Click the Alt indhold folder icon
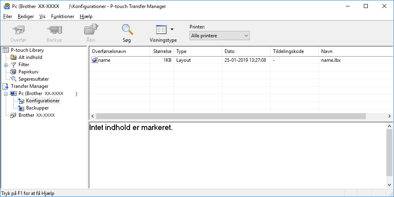This screenshot has width=394, height=197. (14, 57)
